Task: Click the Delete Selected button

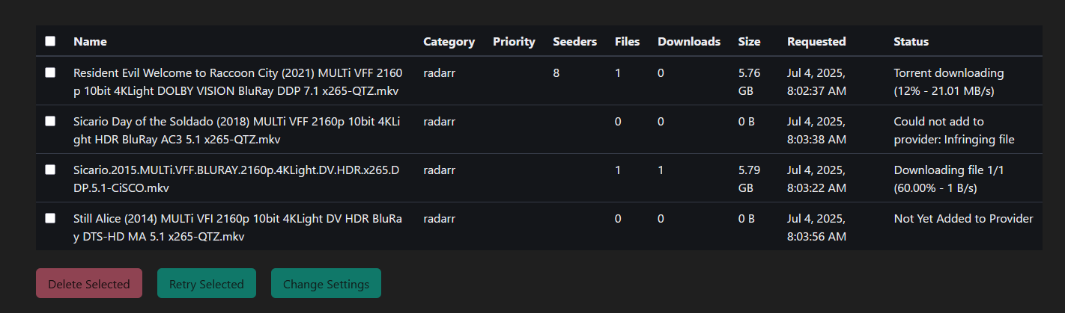Action: [89, 283]
